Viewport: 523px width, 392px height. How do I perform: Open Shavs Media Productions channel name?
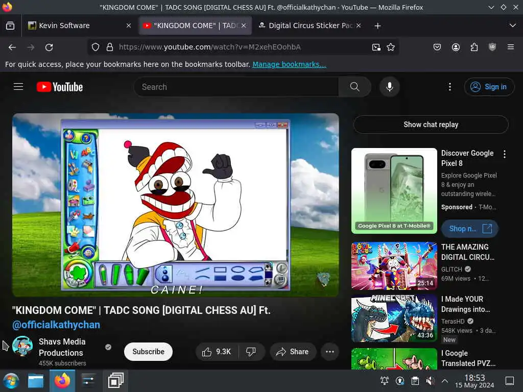62,347
